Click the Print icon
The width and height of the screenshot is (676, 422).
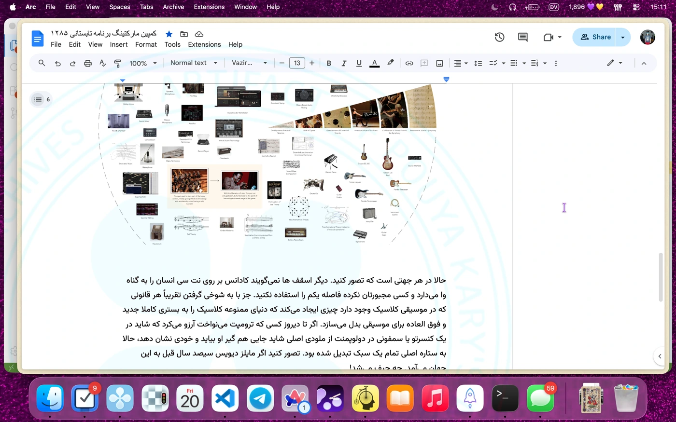pos(87,63)
